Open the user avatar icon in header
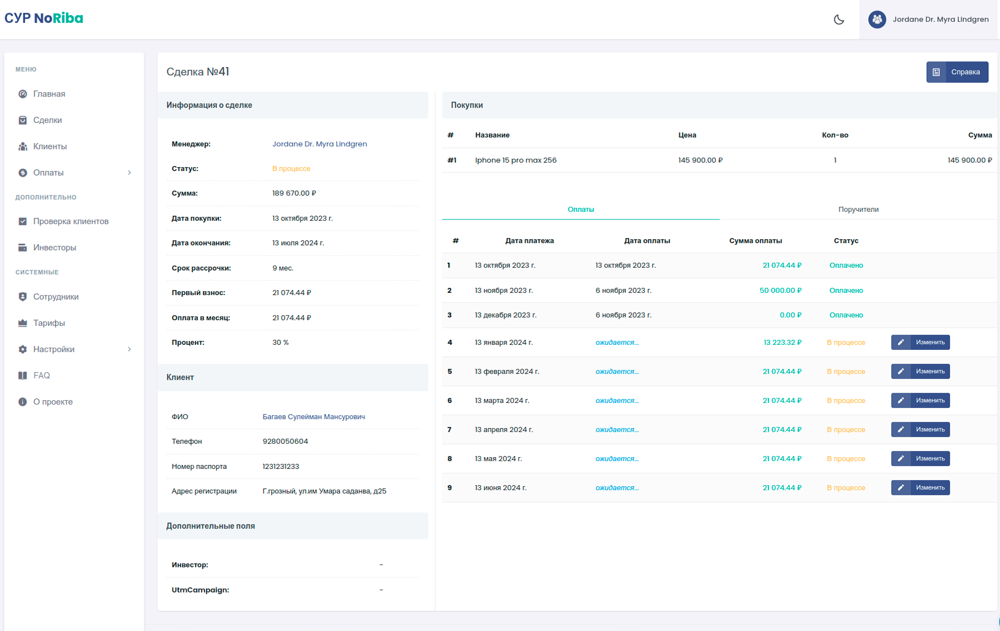The width and height of the screenshot is (1000, 631). tap(876, 20)
